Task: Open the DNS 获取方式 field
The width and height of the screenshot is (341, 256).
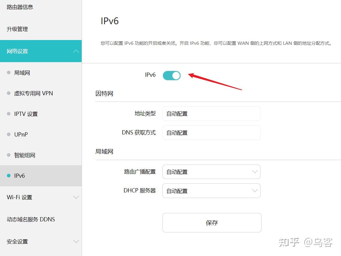Action: coord(211,133)
